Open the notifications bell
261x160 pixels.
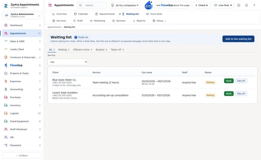[x=247, y=5]
